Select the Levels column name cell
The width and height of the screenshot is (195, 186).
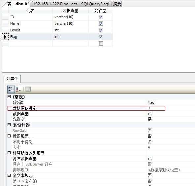tap(30, 30)
